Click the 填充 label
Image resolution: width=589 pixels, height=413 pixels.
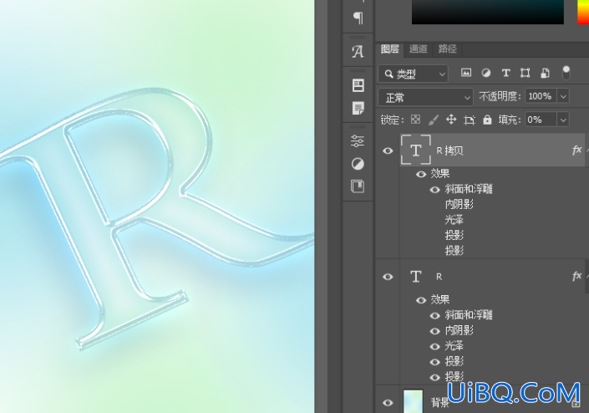(x=510, y=120)
